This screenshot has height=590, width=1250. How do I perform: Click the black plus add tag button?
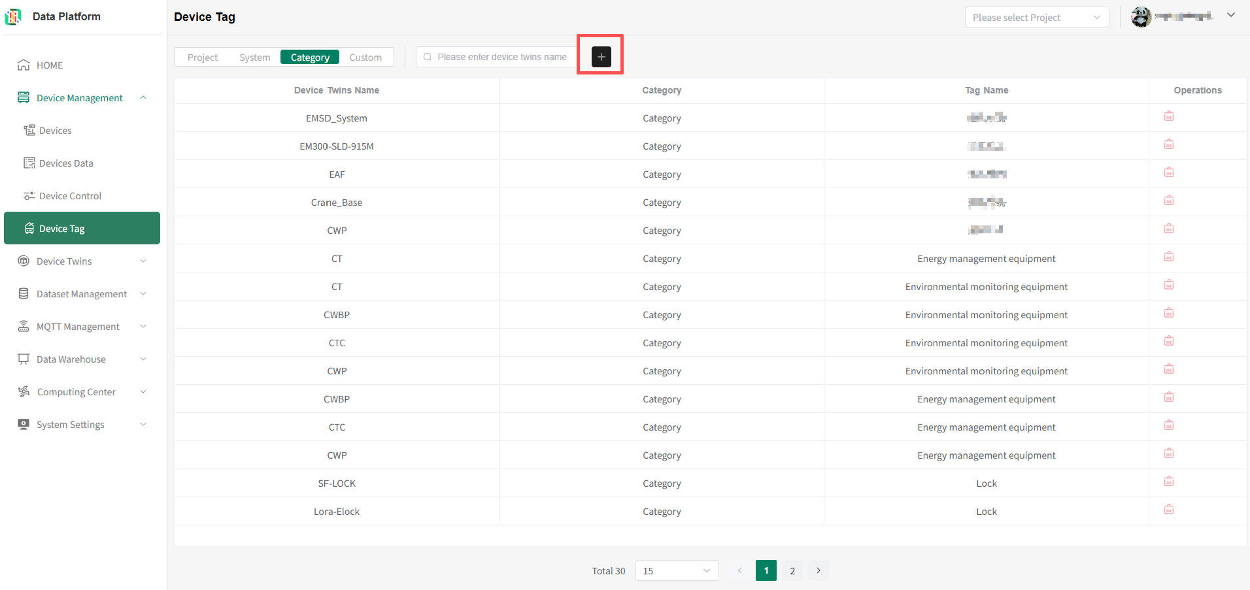[x=601, y=57]
